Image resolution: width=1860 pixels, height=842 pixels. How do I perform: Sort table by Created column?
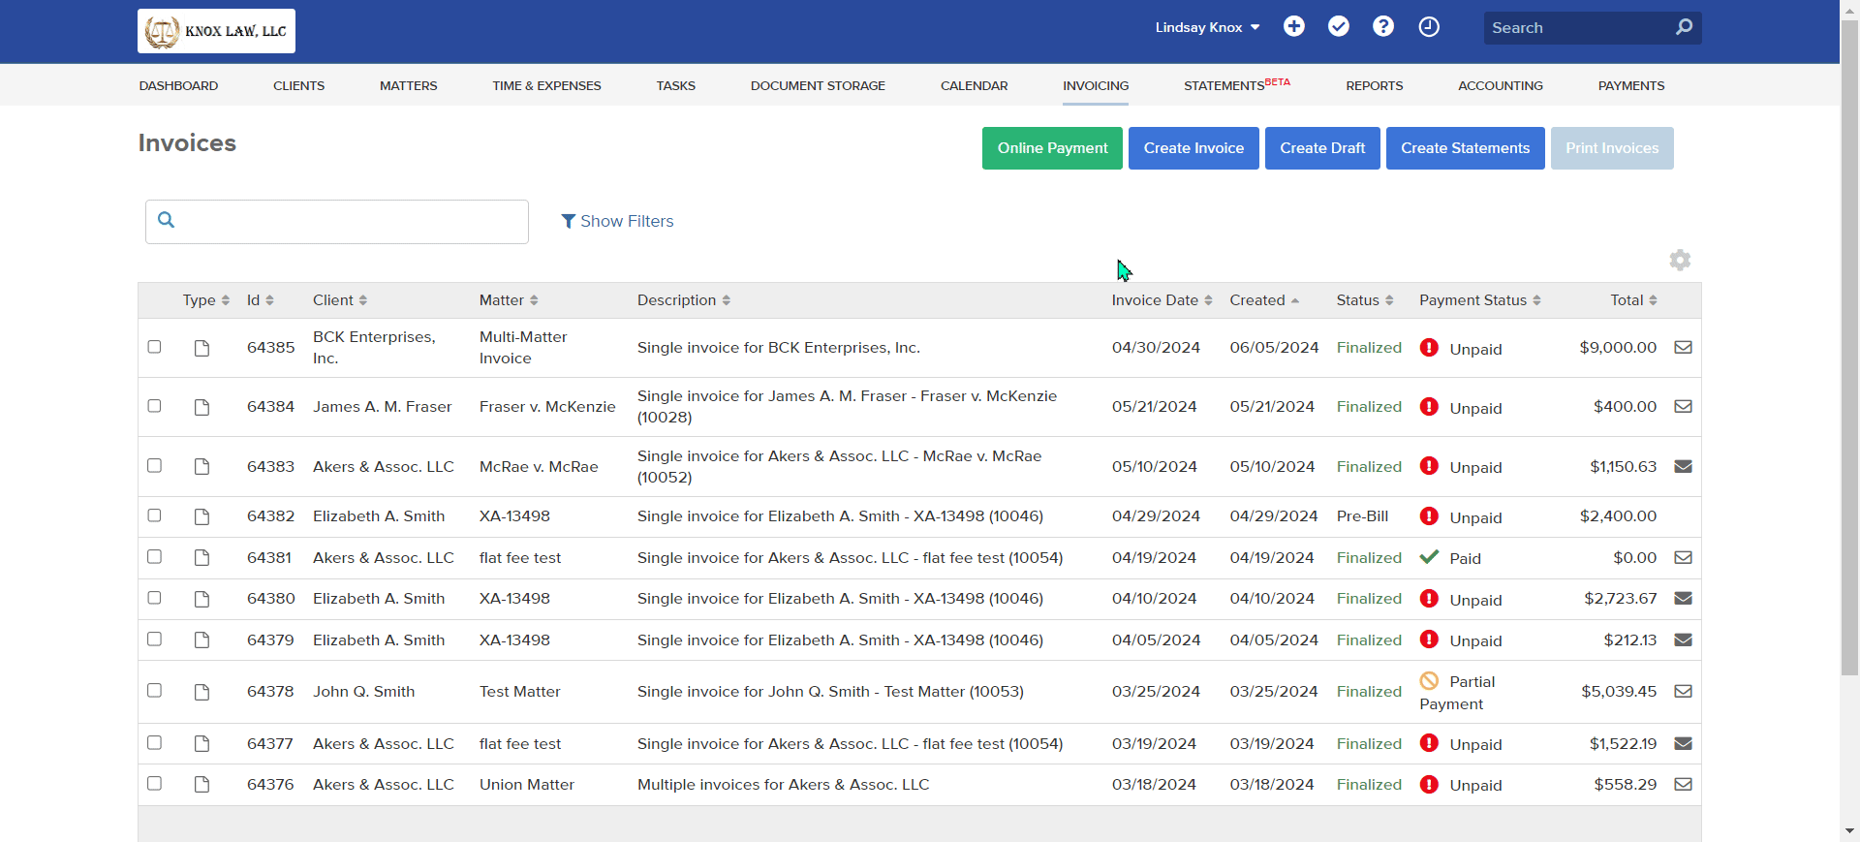pyautogui.click(x=1264, y=300)
